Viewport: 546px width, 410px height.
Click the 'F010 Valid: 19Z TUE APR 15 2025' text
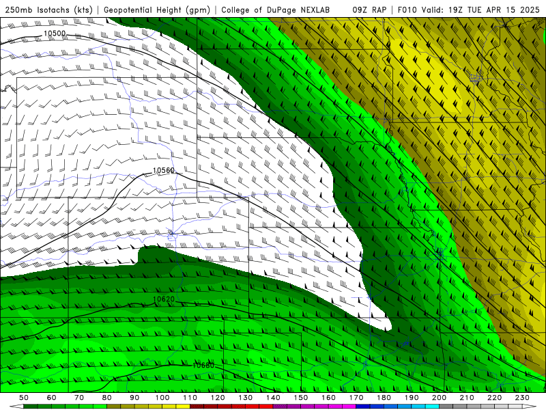coord(468,10)
